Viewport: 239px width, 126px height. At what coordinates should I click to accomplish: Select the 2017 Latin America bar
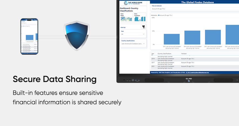[x=213, y=37]
